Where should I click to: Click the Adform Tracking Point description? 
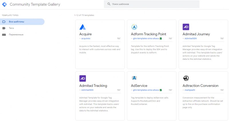click(150, 49)
